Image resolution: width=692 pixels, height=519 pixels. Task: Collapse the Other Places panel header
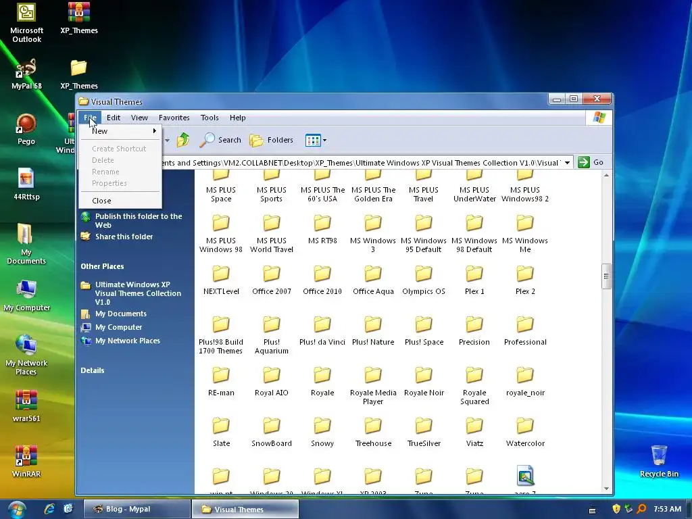pyautogui.click(x=103, y=266)
